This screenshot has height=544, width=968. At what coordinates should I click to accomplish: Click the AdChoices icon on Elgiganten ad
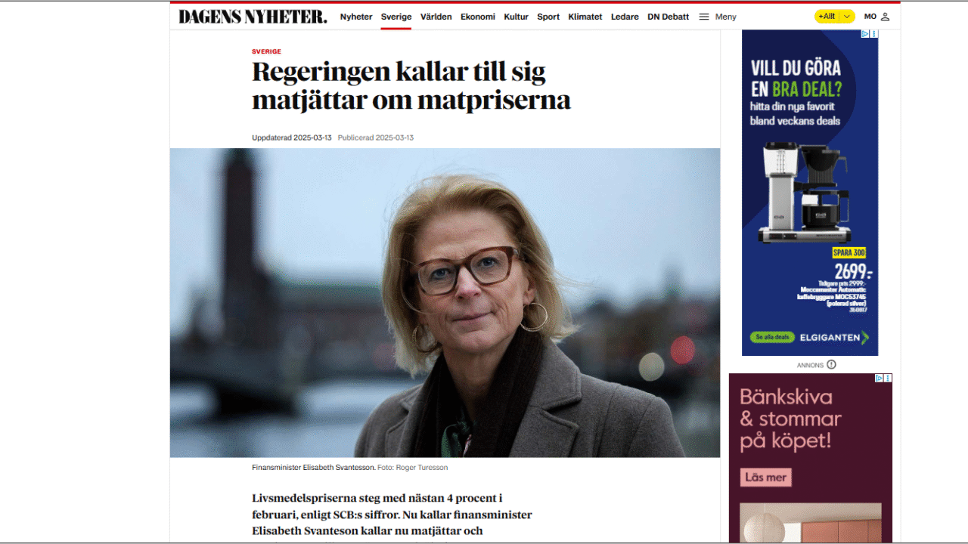click(x=866, y=34)
